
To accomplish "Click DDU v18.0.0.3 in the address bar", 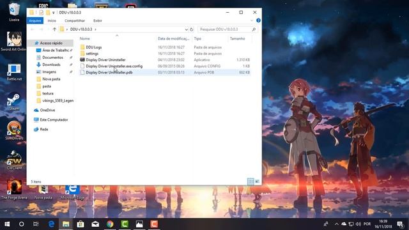I will [81, 29].
